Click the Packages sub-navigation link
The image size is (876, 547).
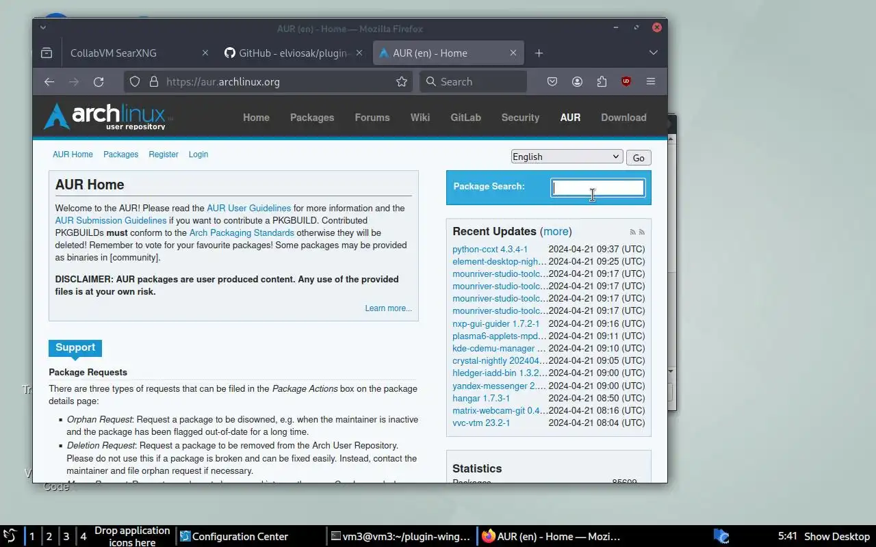[x=120, y=155]
